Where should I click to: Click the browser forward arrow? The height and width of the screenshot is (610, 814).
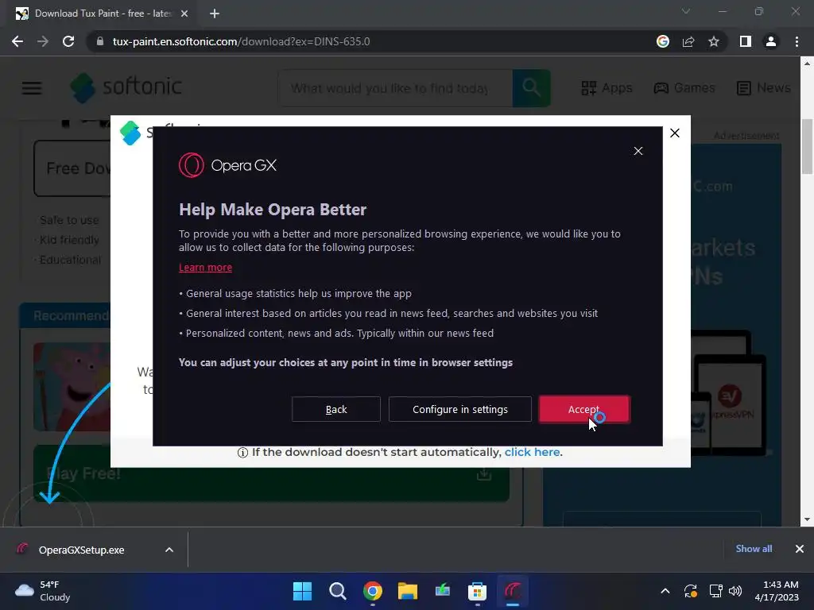[43, 41]
